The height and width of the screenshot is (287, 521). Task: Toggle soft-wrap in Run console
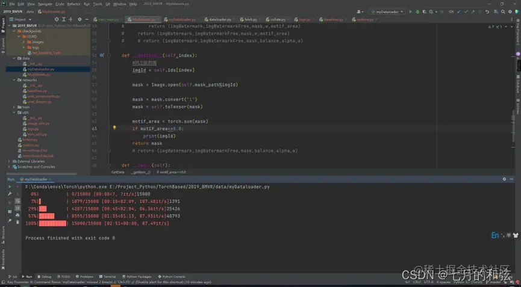(x=17, y=201)
